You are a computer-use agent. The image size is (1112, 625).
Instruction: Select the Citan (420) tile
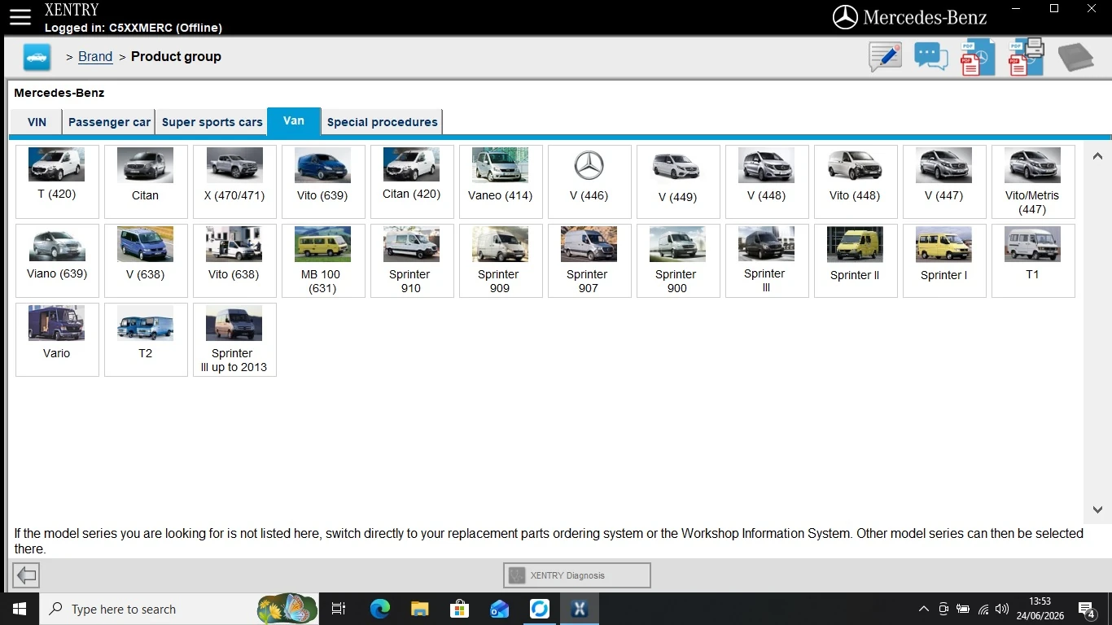pyautogui.click(x=412, y=181)
